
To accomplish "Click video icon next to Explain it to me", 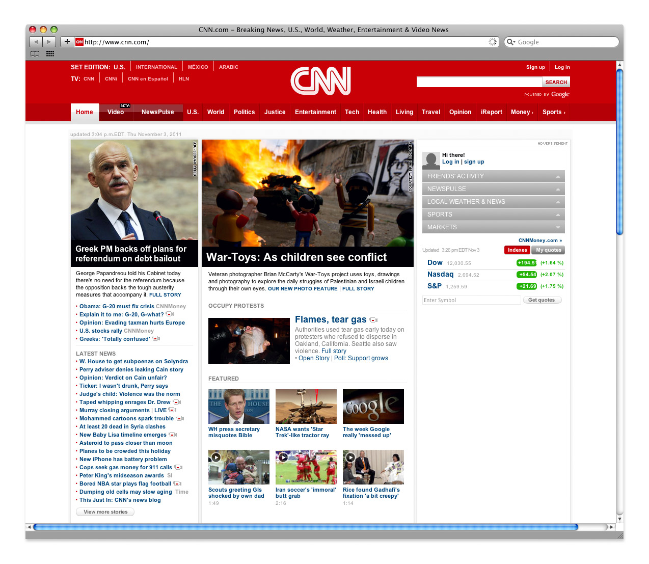I will [x=170, y=314].
